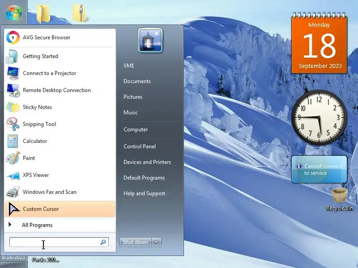Open Pictures from Start menu
This screenshot has height=268, width=358.
(x=133, y=97)
